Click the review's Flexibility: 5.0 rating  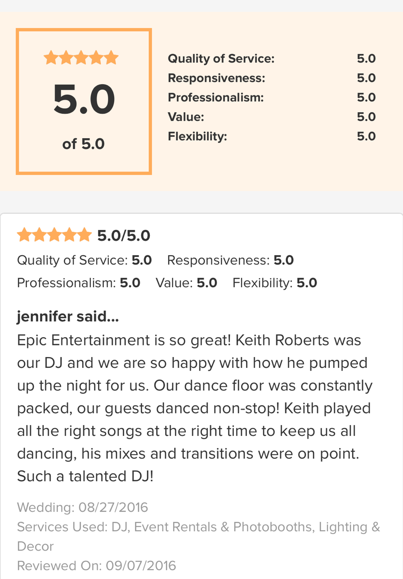tap(274, 283)
